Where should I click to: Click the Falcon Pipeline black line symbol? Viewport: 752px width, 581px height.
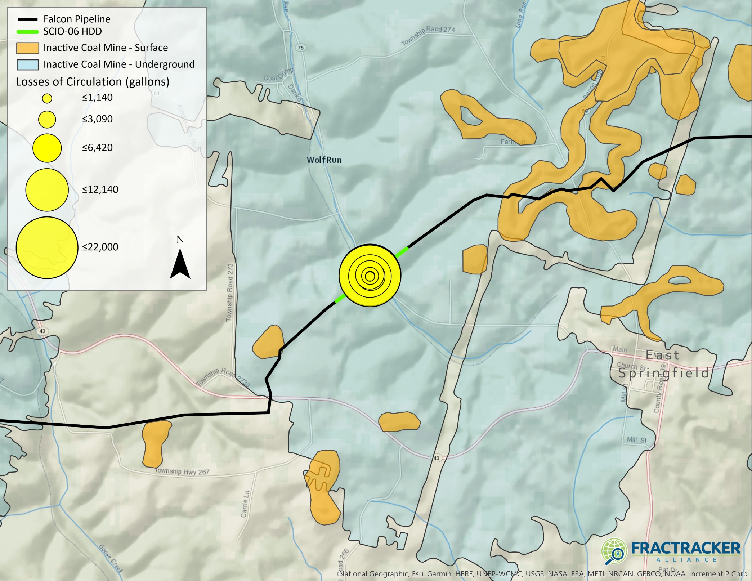pos(27,19)
